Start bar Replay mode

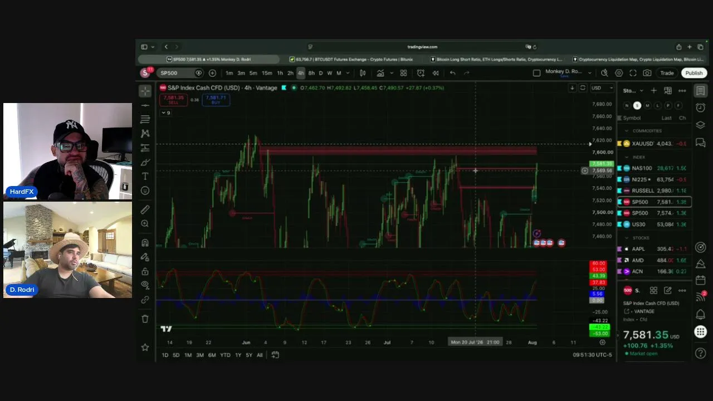click(x=436, y=73)
